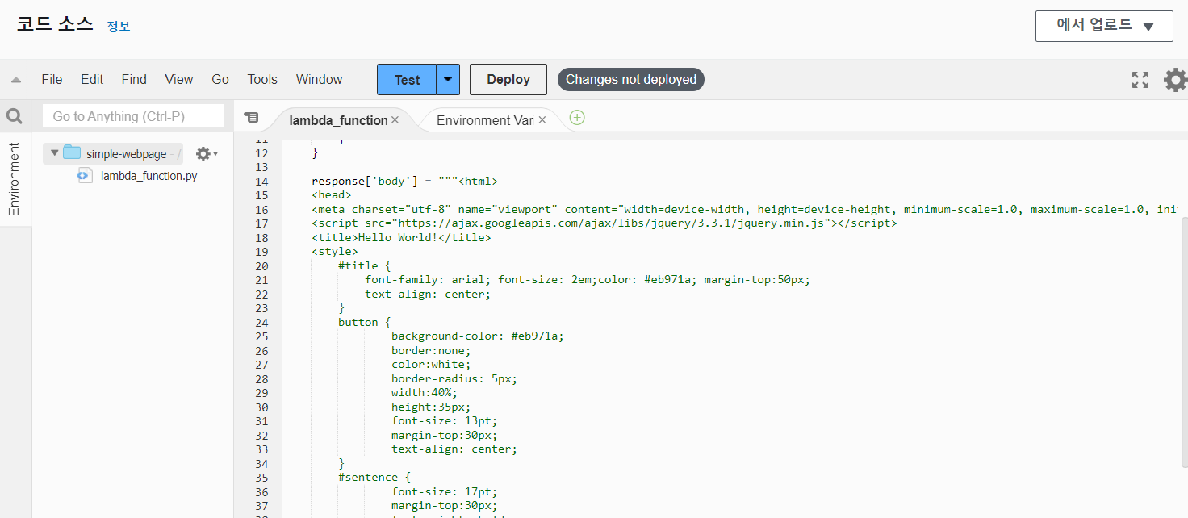Click the response['body'] code line
The height and width of the screenshot is (518, 1188).
tap(404, 182)
